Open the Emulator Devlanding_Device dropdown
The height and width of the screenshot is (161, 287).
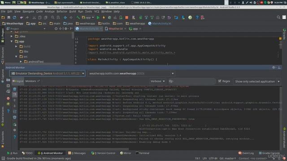click(47, 73)
